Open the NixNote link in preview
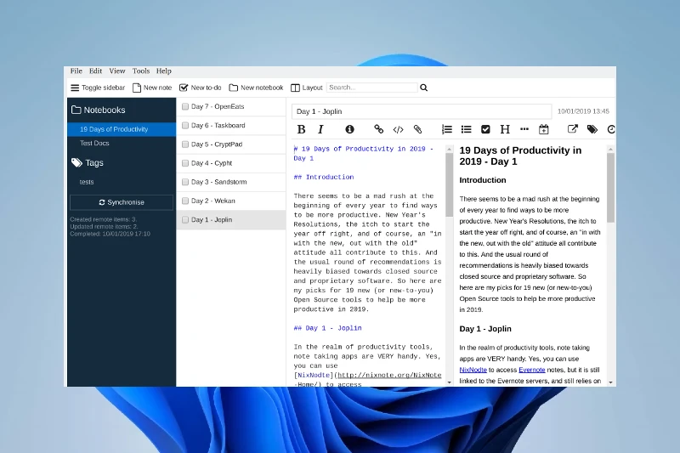The width and height of the screenshot is (680, 453). [x=473, y=370]
